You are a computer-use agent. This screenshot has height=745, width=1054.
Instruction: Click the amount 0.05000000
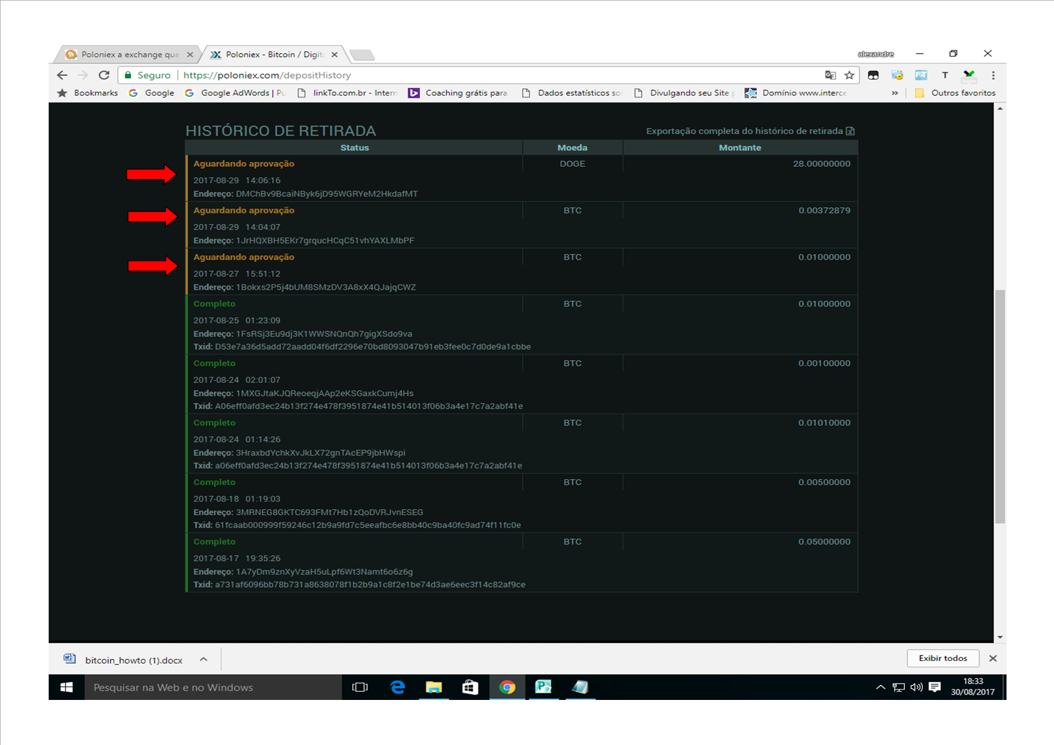coord(824,542)
